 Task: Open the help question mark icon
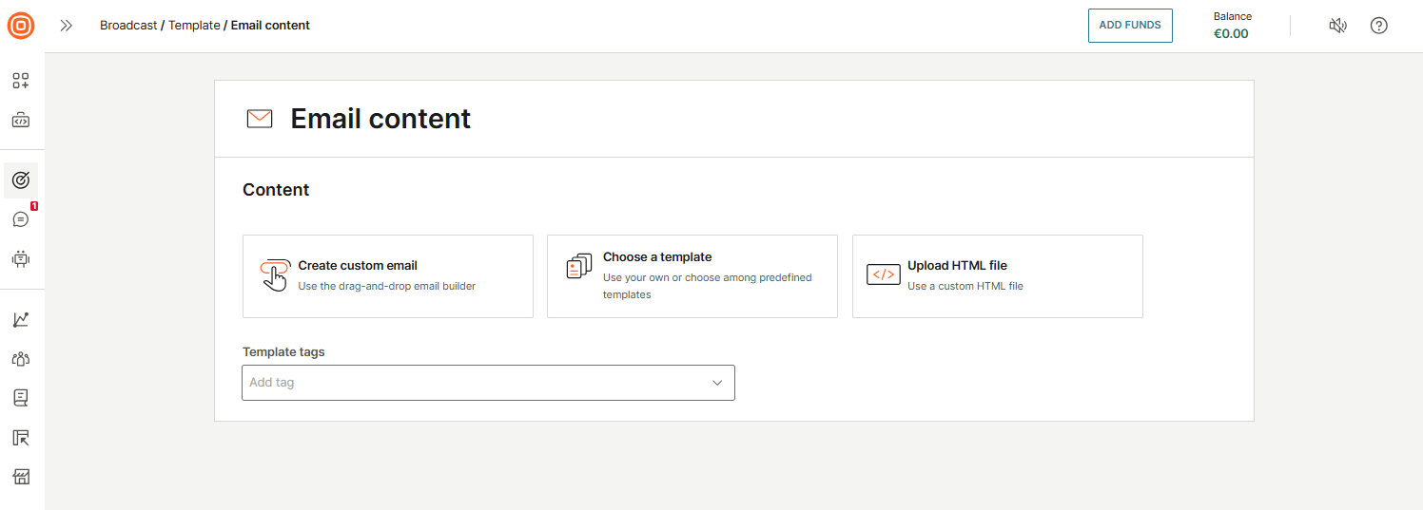pyautogui.click(x=1378, y=26)
